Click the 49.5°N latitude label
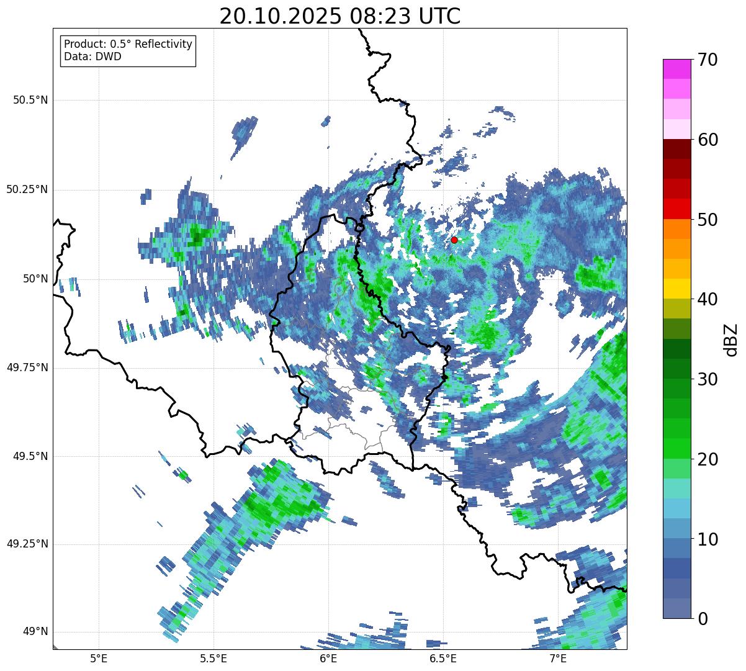 (x=30, y=456)
